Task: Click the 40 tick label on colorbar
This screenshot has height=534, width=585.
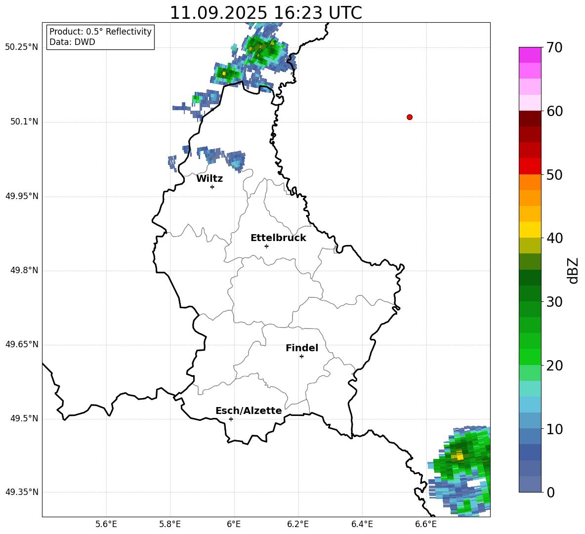Action: [x=554, y=238]
